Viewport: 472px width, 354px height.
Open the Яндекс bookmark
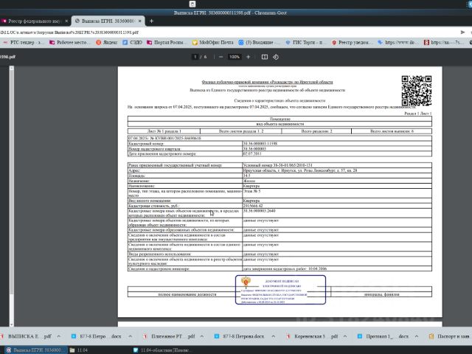click(106, 43)
